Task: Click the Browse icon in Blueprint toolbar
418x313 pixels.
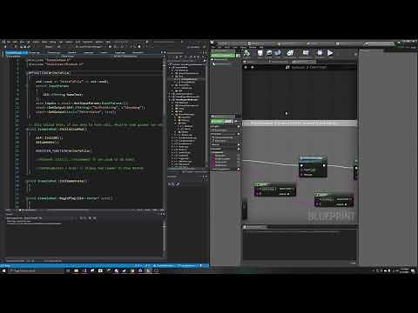Action: (269, 54)
